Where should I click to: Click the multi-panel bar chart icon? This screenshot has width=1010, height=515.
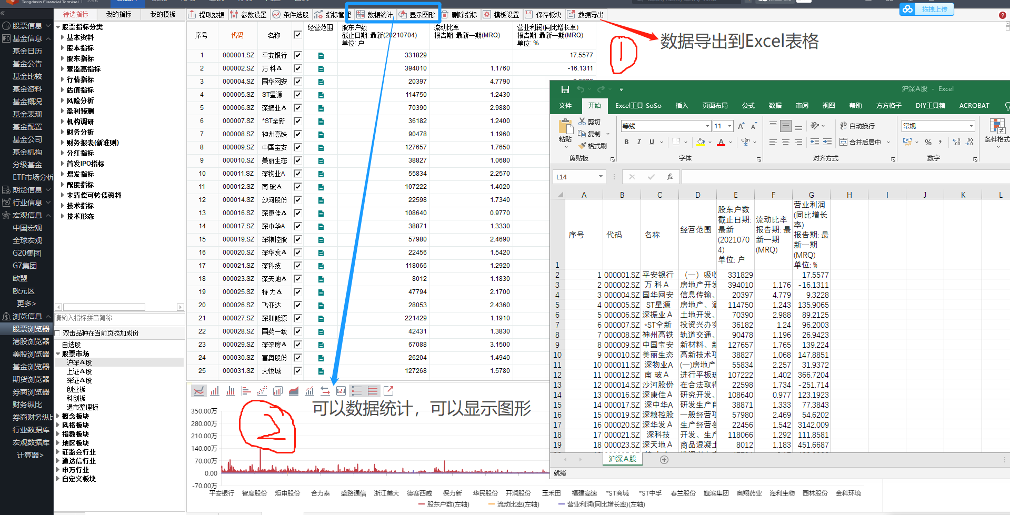point(278,391)
